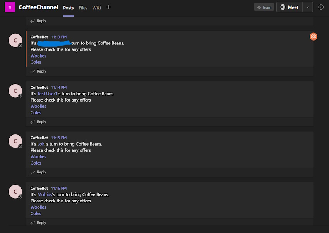Click the Team visibility button
Viewport: 329px width, 233px height.
(x=264, y=7)
